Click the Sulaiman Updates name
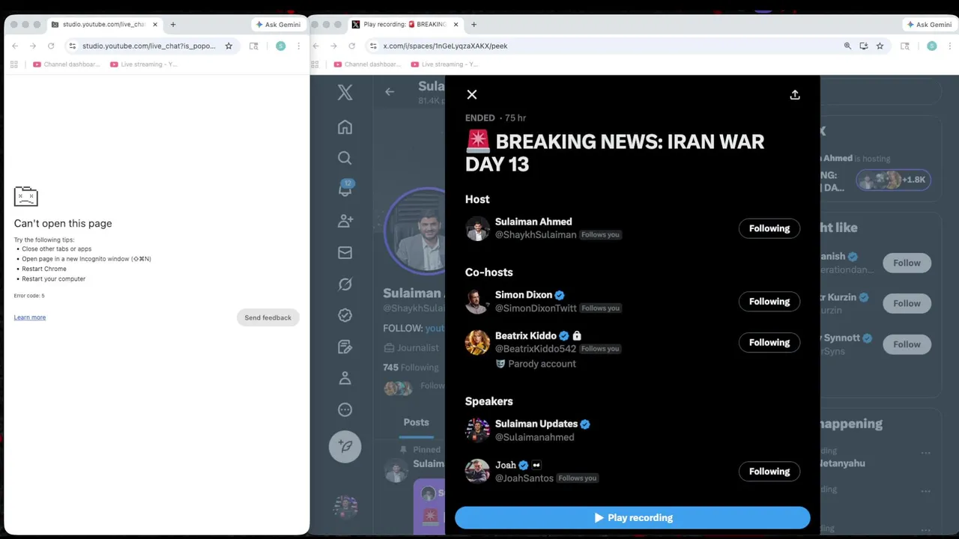 (x=536, y=424)
